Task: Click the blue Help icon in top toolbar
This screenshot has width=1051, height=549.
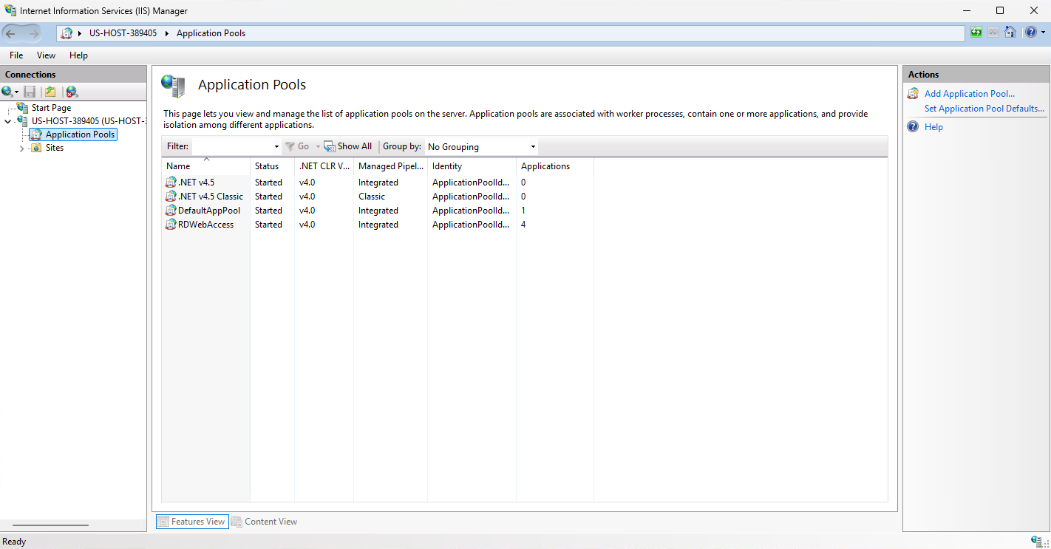Action: point(1031,33)
